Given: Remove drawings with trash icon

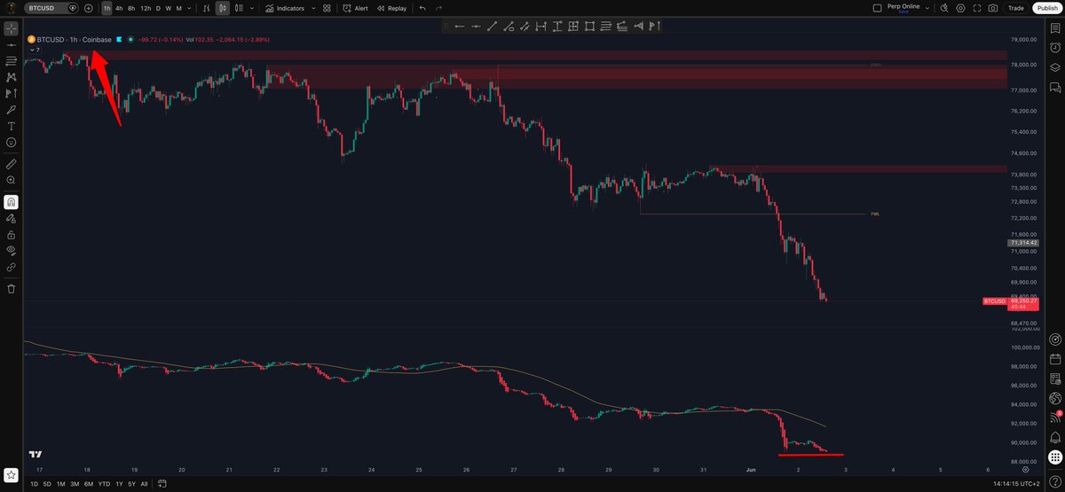Looking at the screenshot, I should click(x=11, y=288).
